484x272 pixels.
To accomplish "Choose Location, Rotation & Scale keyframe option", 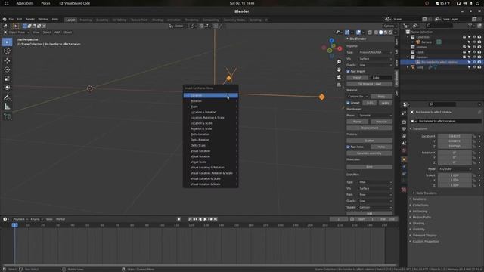I will 211,118.
